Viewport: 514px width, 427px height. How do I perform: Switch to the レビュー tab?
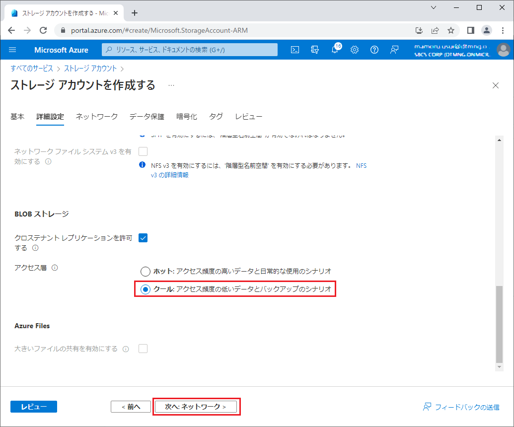248,117
